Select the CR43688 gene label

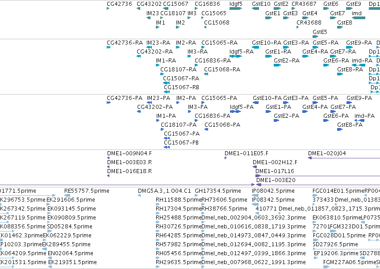[309, 22]
